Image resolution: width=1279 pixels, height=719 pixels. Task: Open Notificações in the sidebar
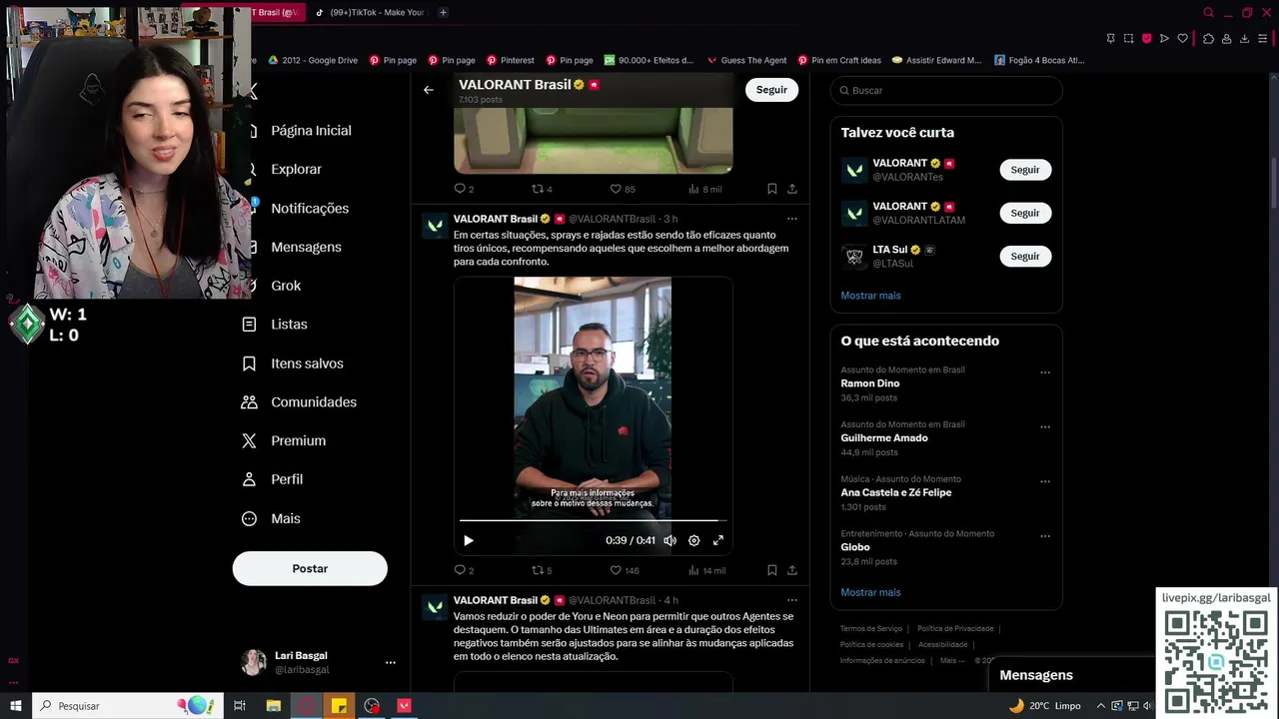tap(310, 209)
